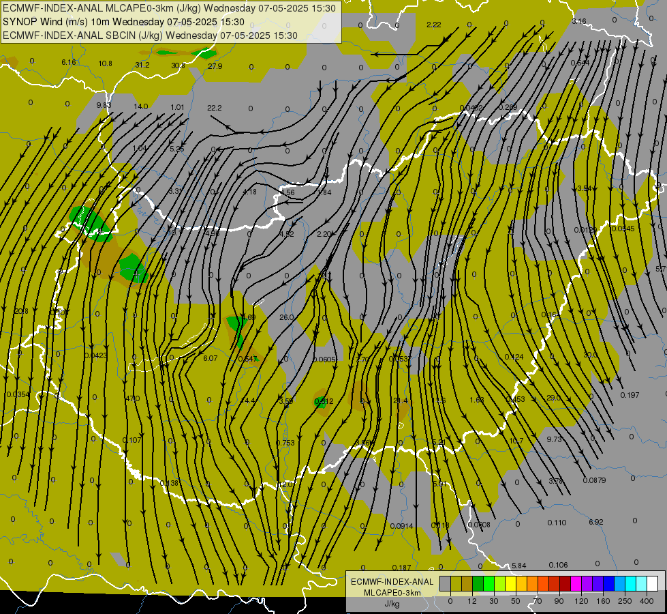
Task: Click the pure blue legend swatch
Action: tap(608, 584)
